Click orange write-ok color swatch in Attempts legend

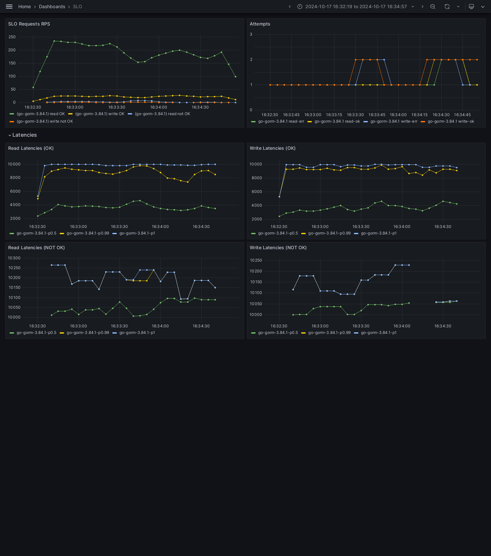pos(423,121)
